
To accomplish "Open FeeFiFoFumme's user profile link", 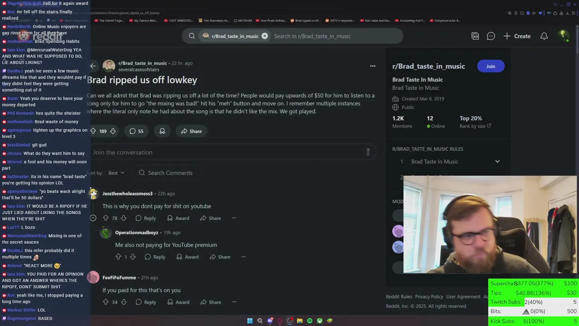I will click(119, 278).
